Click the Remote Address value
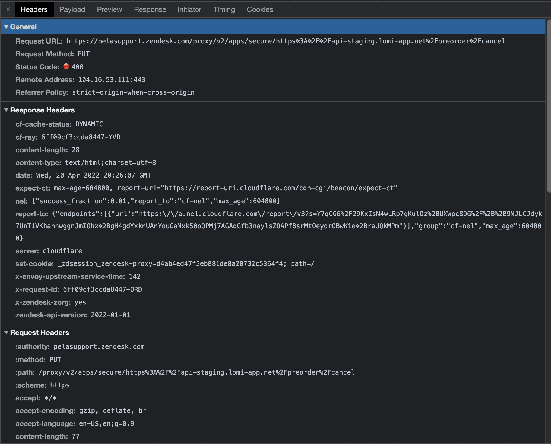551x444 pixels. (112, 80)
